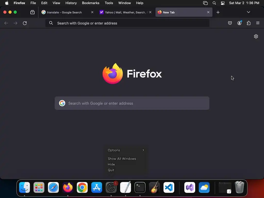Go back one page
The width and height of the screenshot is (264, 198).
coord(6,23)
